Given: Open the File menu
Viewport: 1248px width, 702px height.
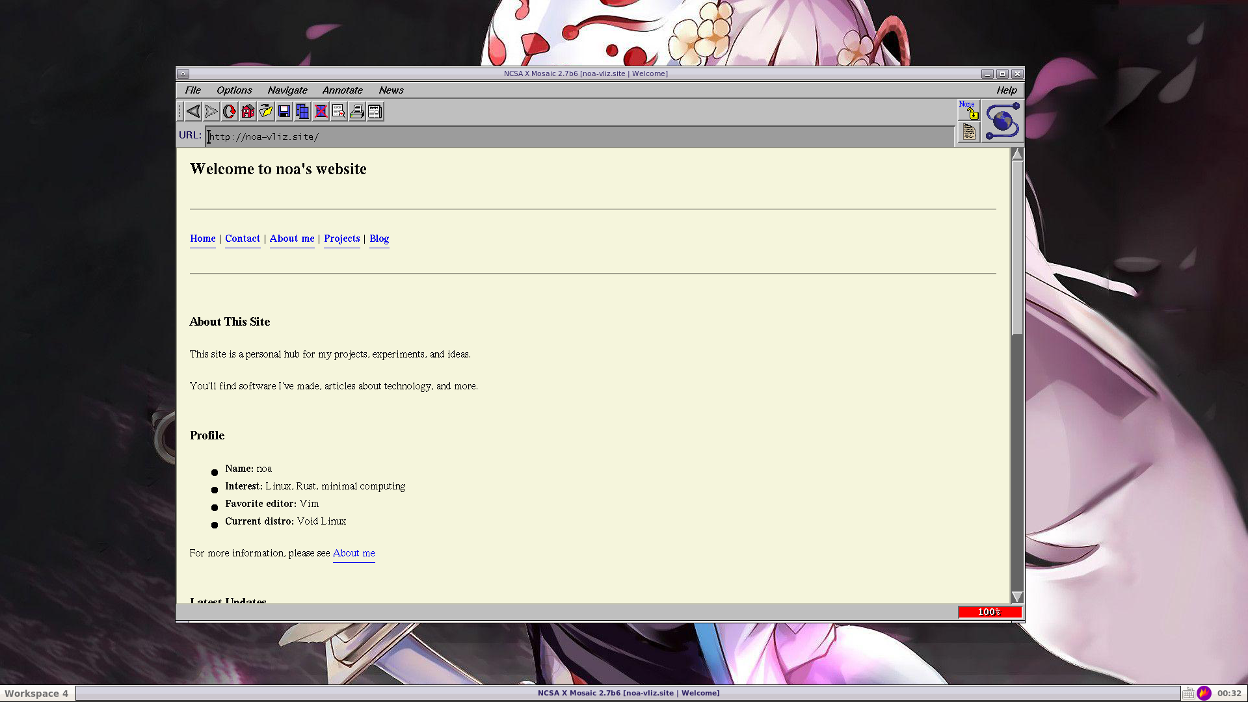Looking at the screenshot, I should 193,90.
